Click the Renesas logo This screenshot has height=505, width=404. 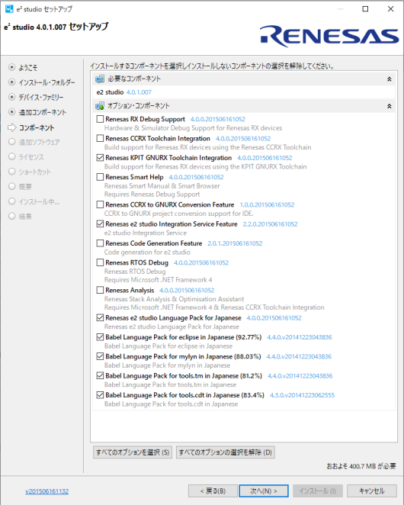[329, 36]
